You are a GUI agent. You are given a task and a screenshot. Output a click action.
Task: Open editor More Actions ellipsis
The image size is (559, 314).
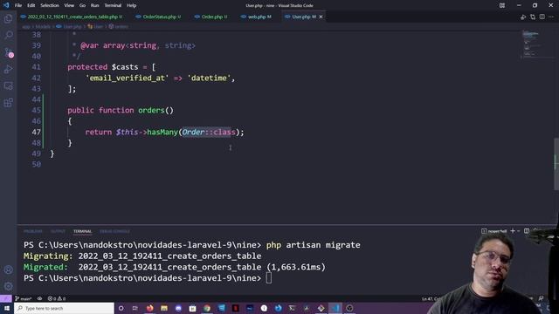pos(551,17)
